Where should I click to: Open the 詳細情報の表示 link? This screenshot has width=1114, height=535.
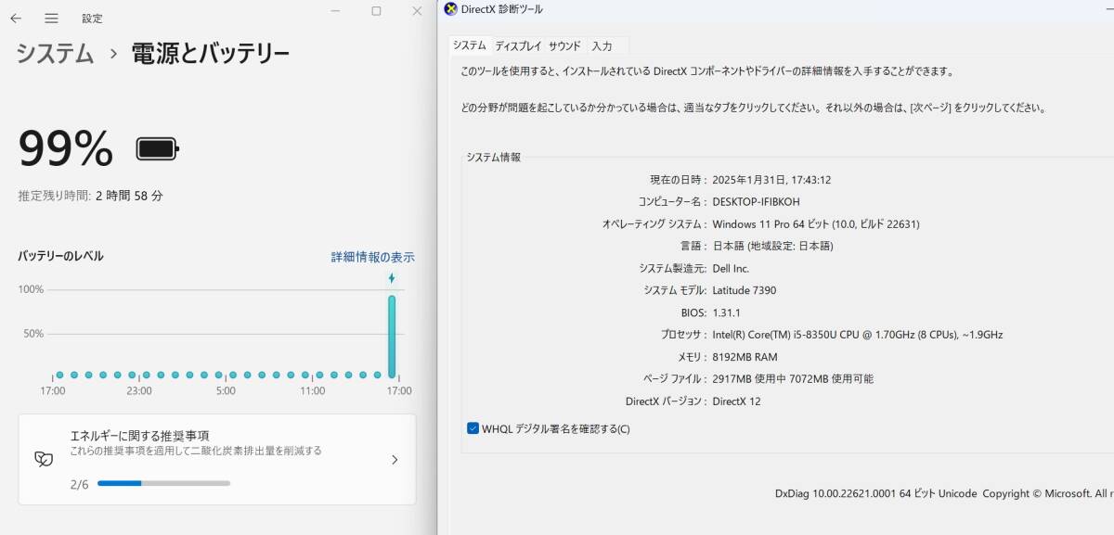point(373,257)
